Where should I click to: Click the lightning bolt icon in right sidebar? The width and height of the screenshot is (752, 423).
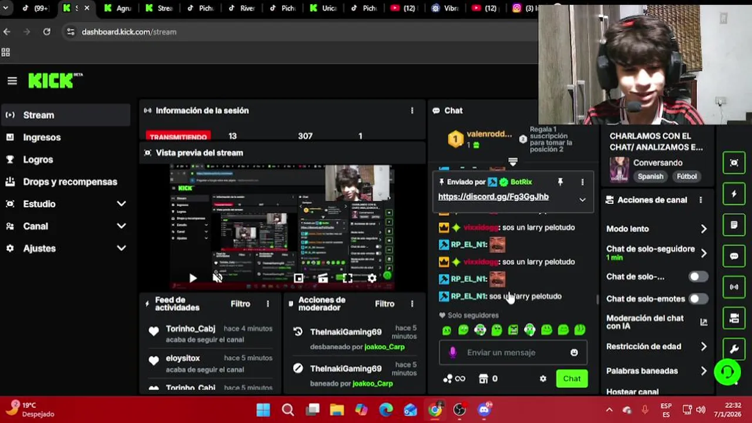point(734,194)
